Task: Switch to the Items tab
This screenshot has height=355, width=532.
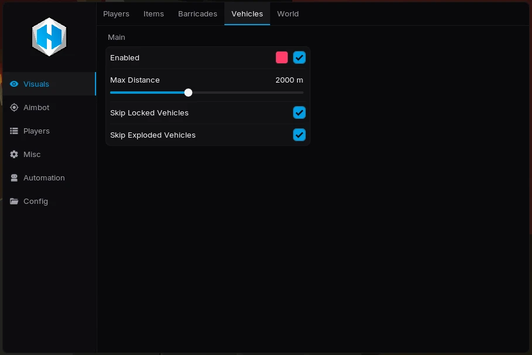Action: [154, 13]
